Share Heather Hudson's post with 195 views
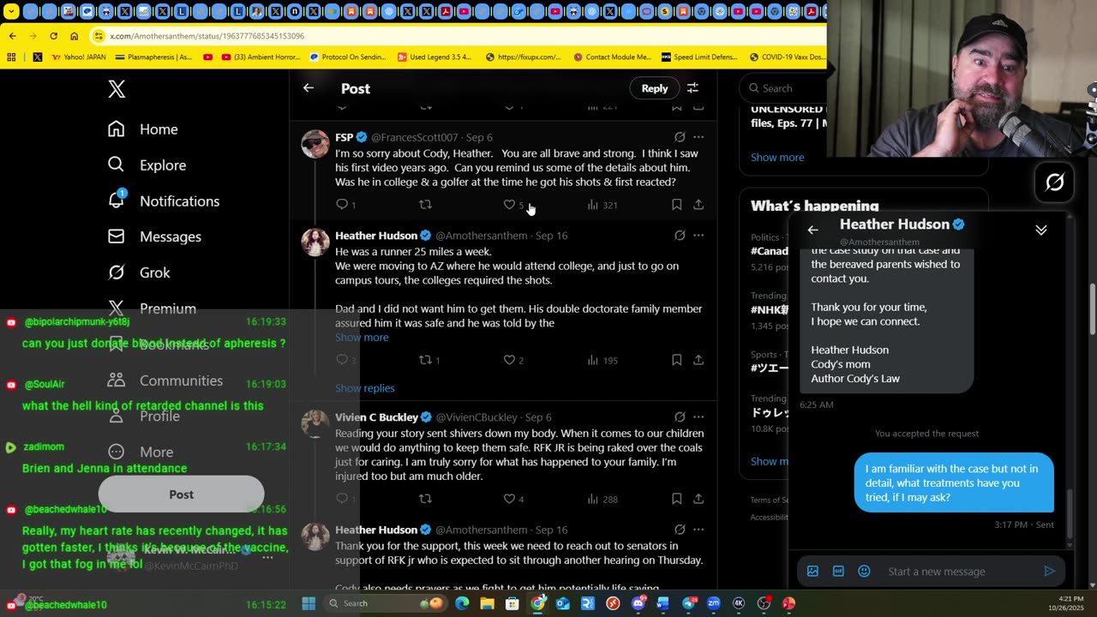This screenshot has width=1097, height=617. click(x=698, y=360)
